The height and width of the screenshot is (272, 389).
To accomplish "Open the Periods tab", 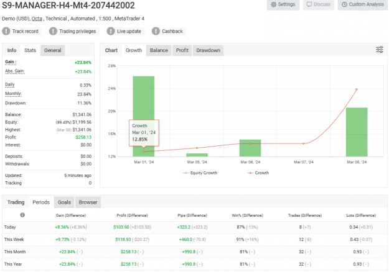I will pos(41,202).
